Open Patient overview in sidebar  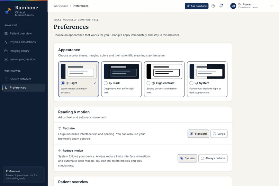tap(24, 34)
